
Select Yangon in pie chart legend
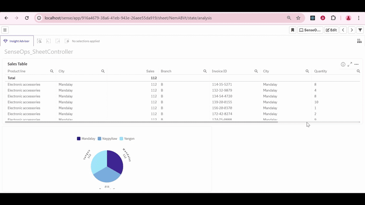127,138
